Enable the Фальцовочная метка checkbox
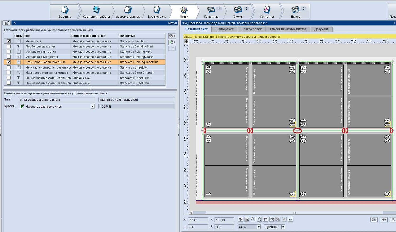 click(9, 52)
